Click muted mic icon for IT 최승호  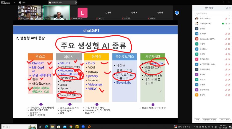point(226,34)
